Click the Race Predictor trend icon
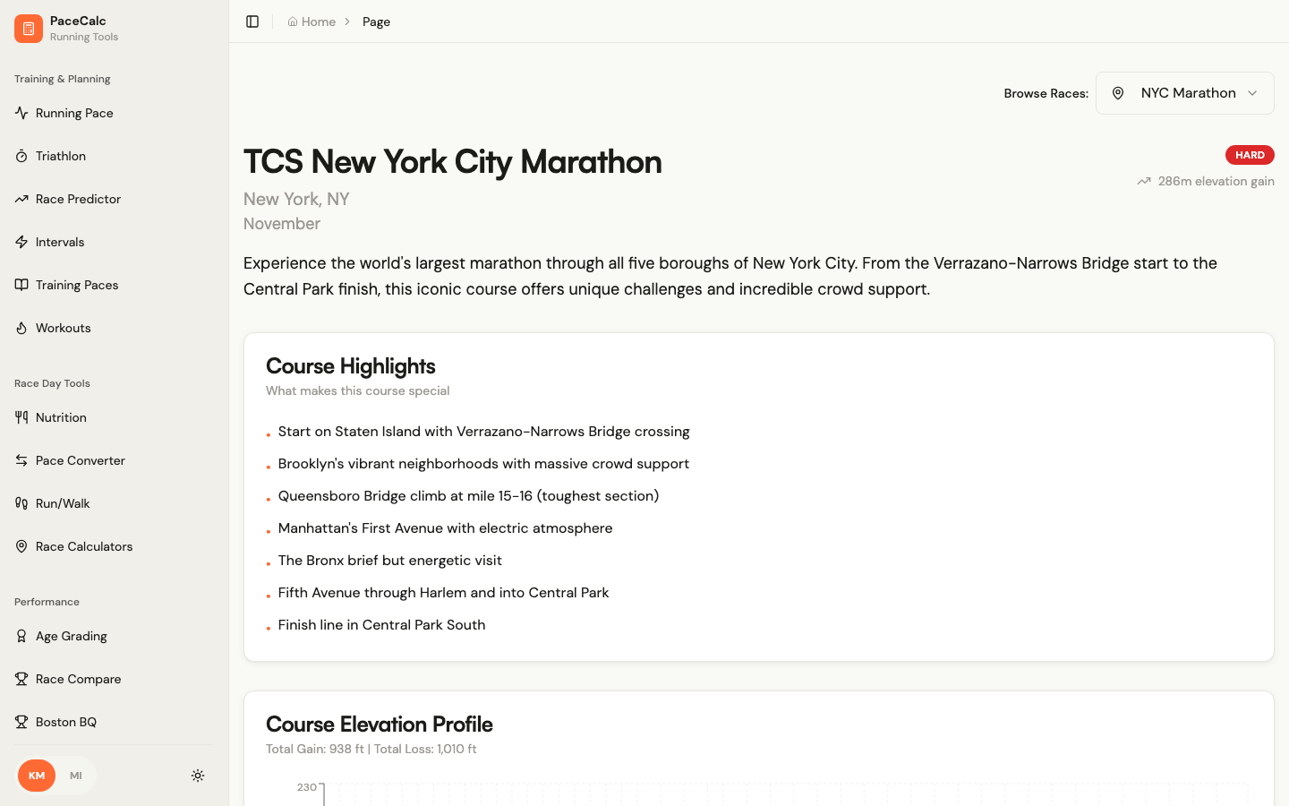The image size is (1289, 806). pyautogui.click(x=21, y=199)
